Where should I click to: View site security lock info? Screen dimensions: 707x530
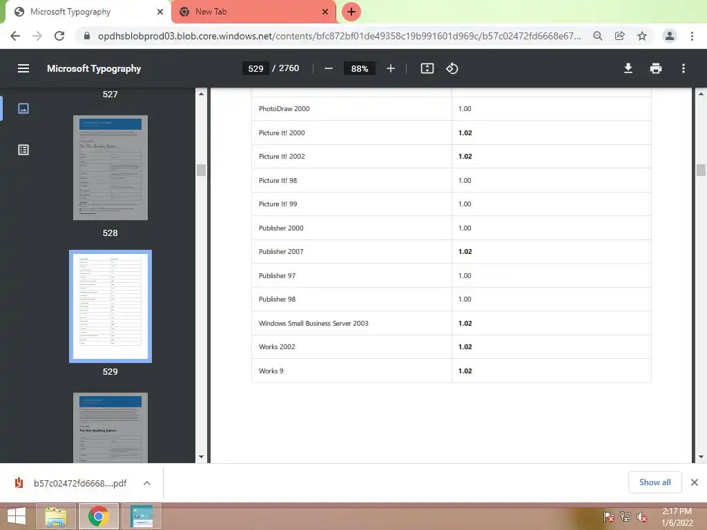tap(87, 36)
